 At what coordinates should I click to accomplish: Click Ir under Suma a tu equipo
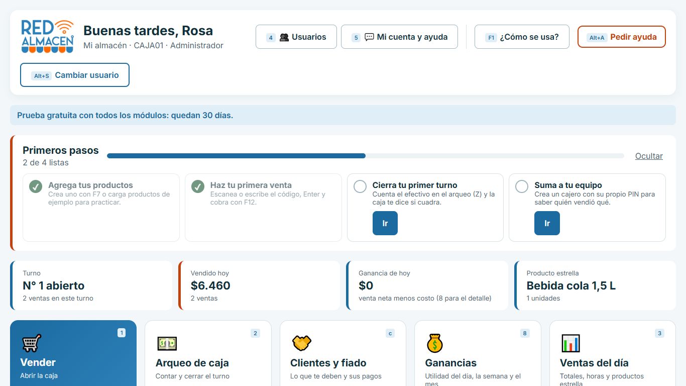tap(547, 223)
